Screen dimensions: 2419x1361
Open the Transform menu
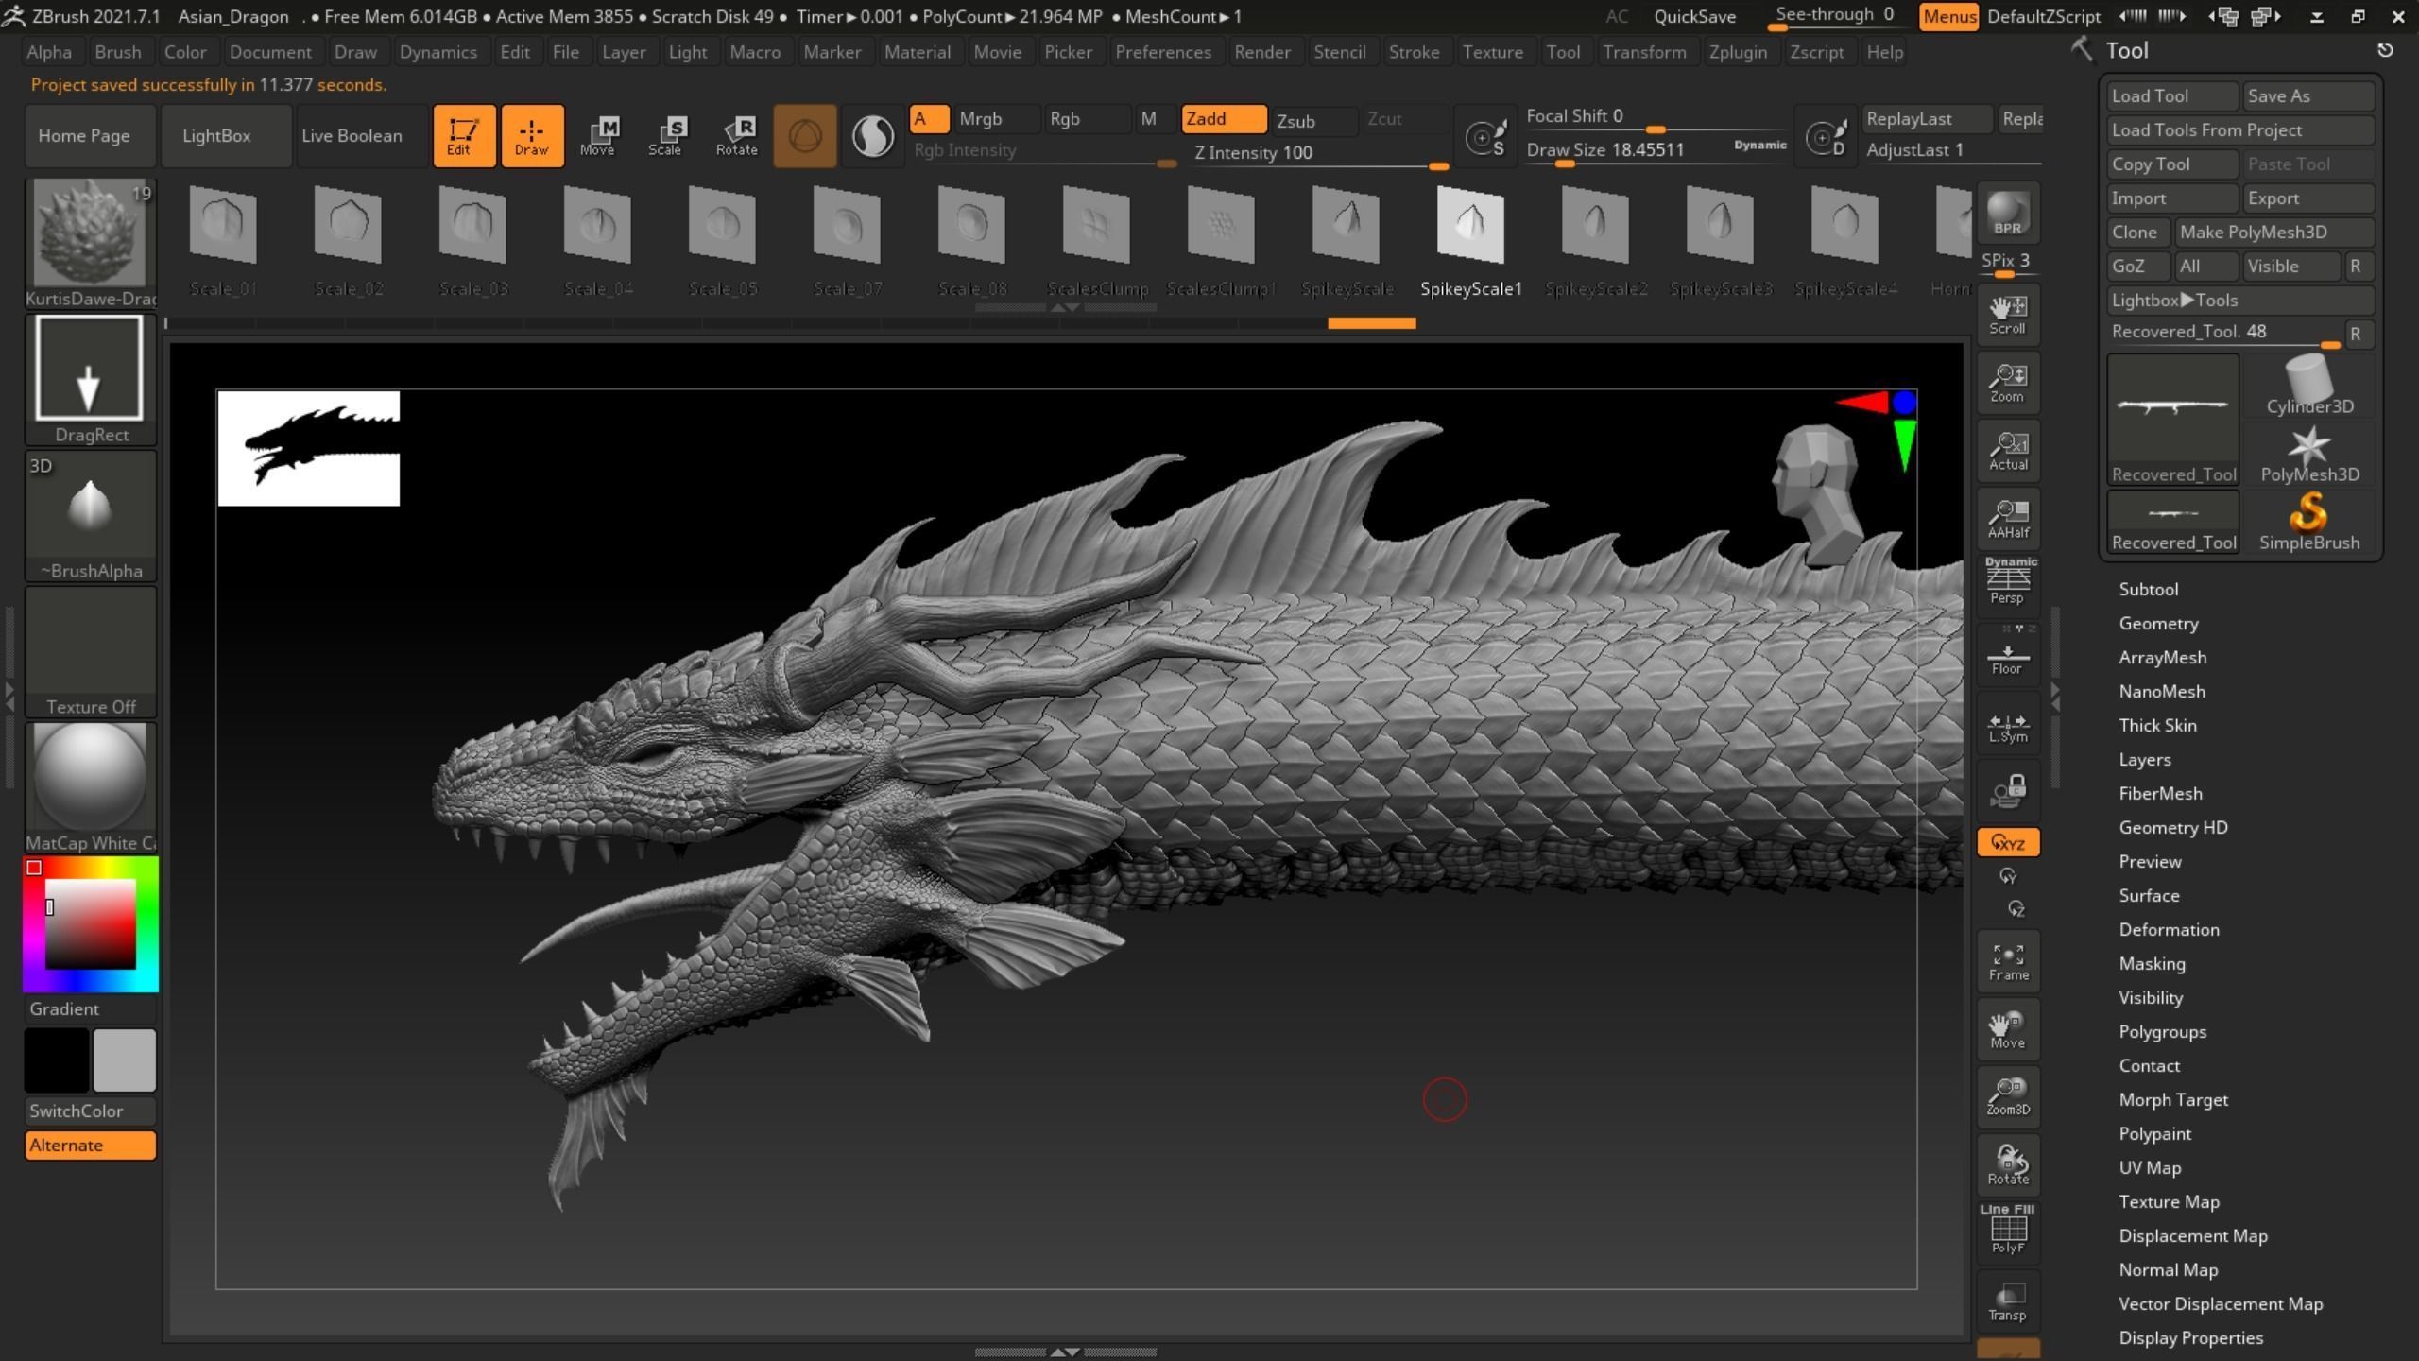pyautogui.click(x=1644, y=52)
